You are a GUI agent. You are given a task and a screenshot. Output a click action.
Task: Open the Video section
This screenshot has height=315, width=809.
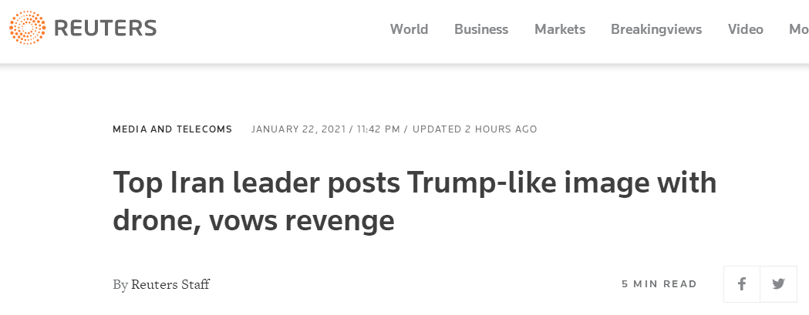click(x=746, y=29)
